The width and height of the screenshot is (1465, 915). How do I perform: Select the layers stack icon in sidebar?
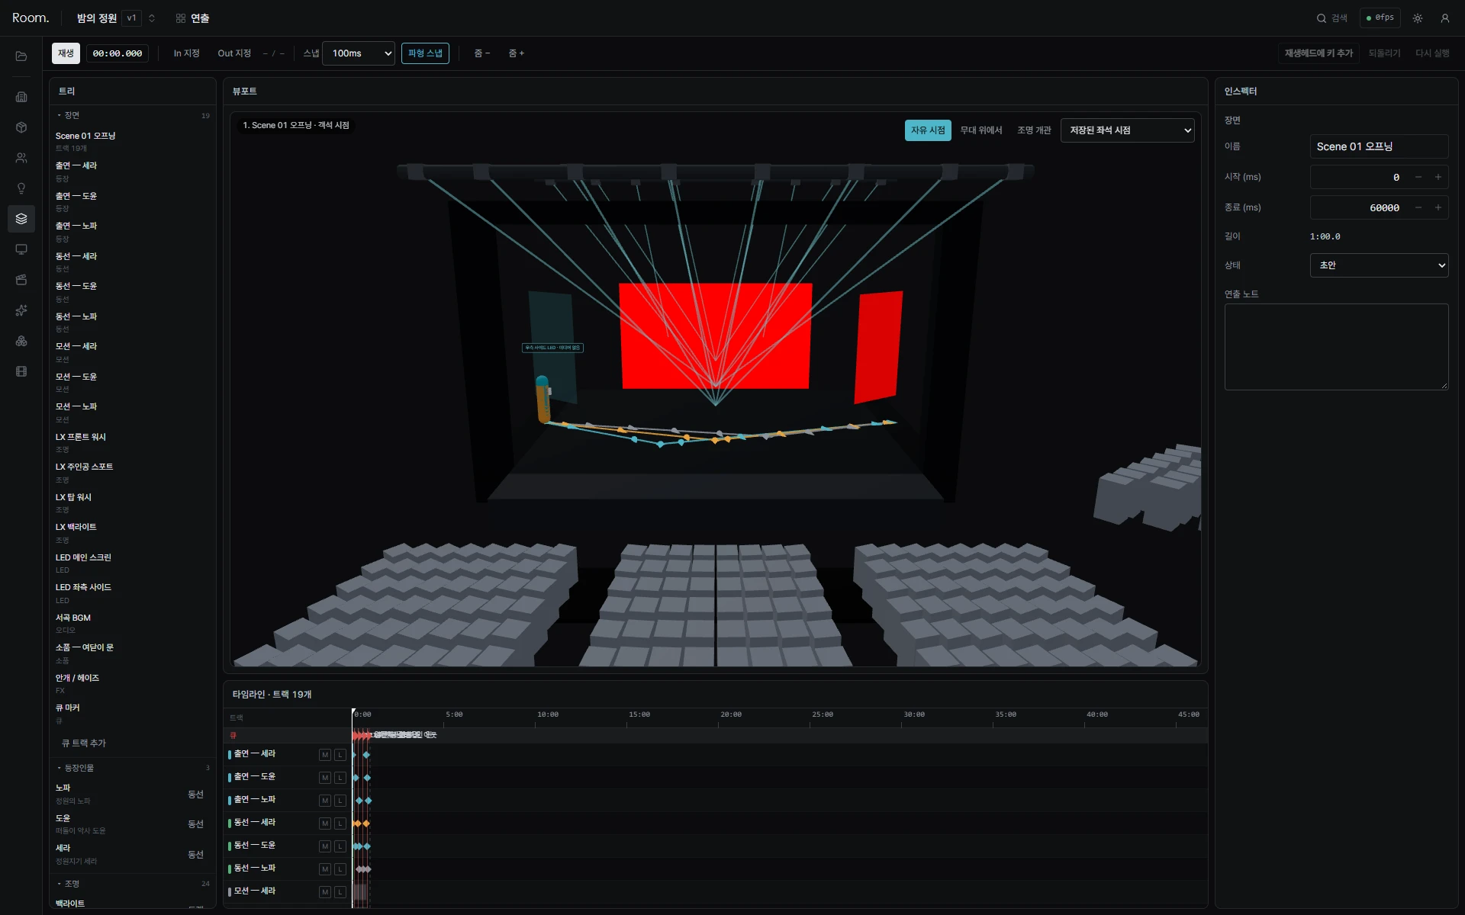tap(21, 219)
